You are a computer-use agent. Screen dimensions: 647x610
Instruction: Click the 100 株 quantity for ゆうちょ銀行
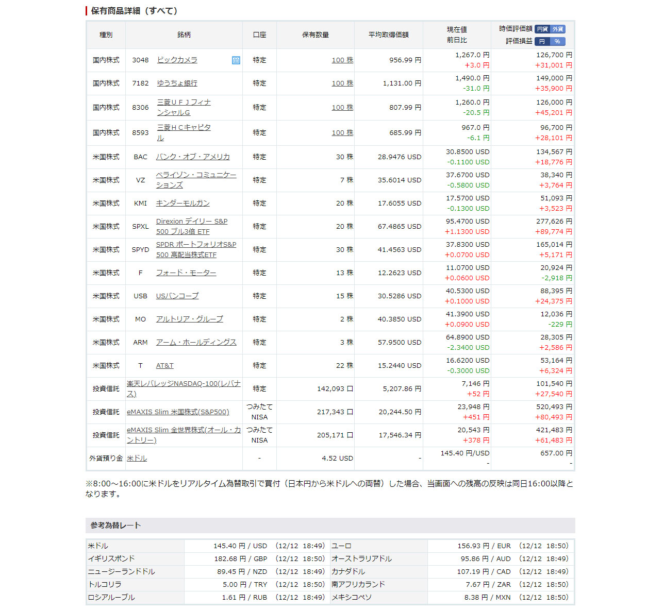(342, 83)
